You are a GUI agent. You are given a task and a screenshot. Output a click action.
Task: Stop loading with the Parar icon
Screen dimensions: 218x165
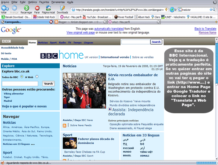(37, 8)
